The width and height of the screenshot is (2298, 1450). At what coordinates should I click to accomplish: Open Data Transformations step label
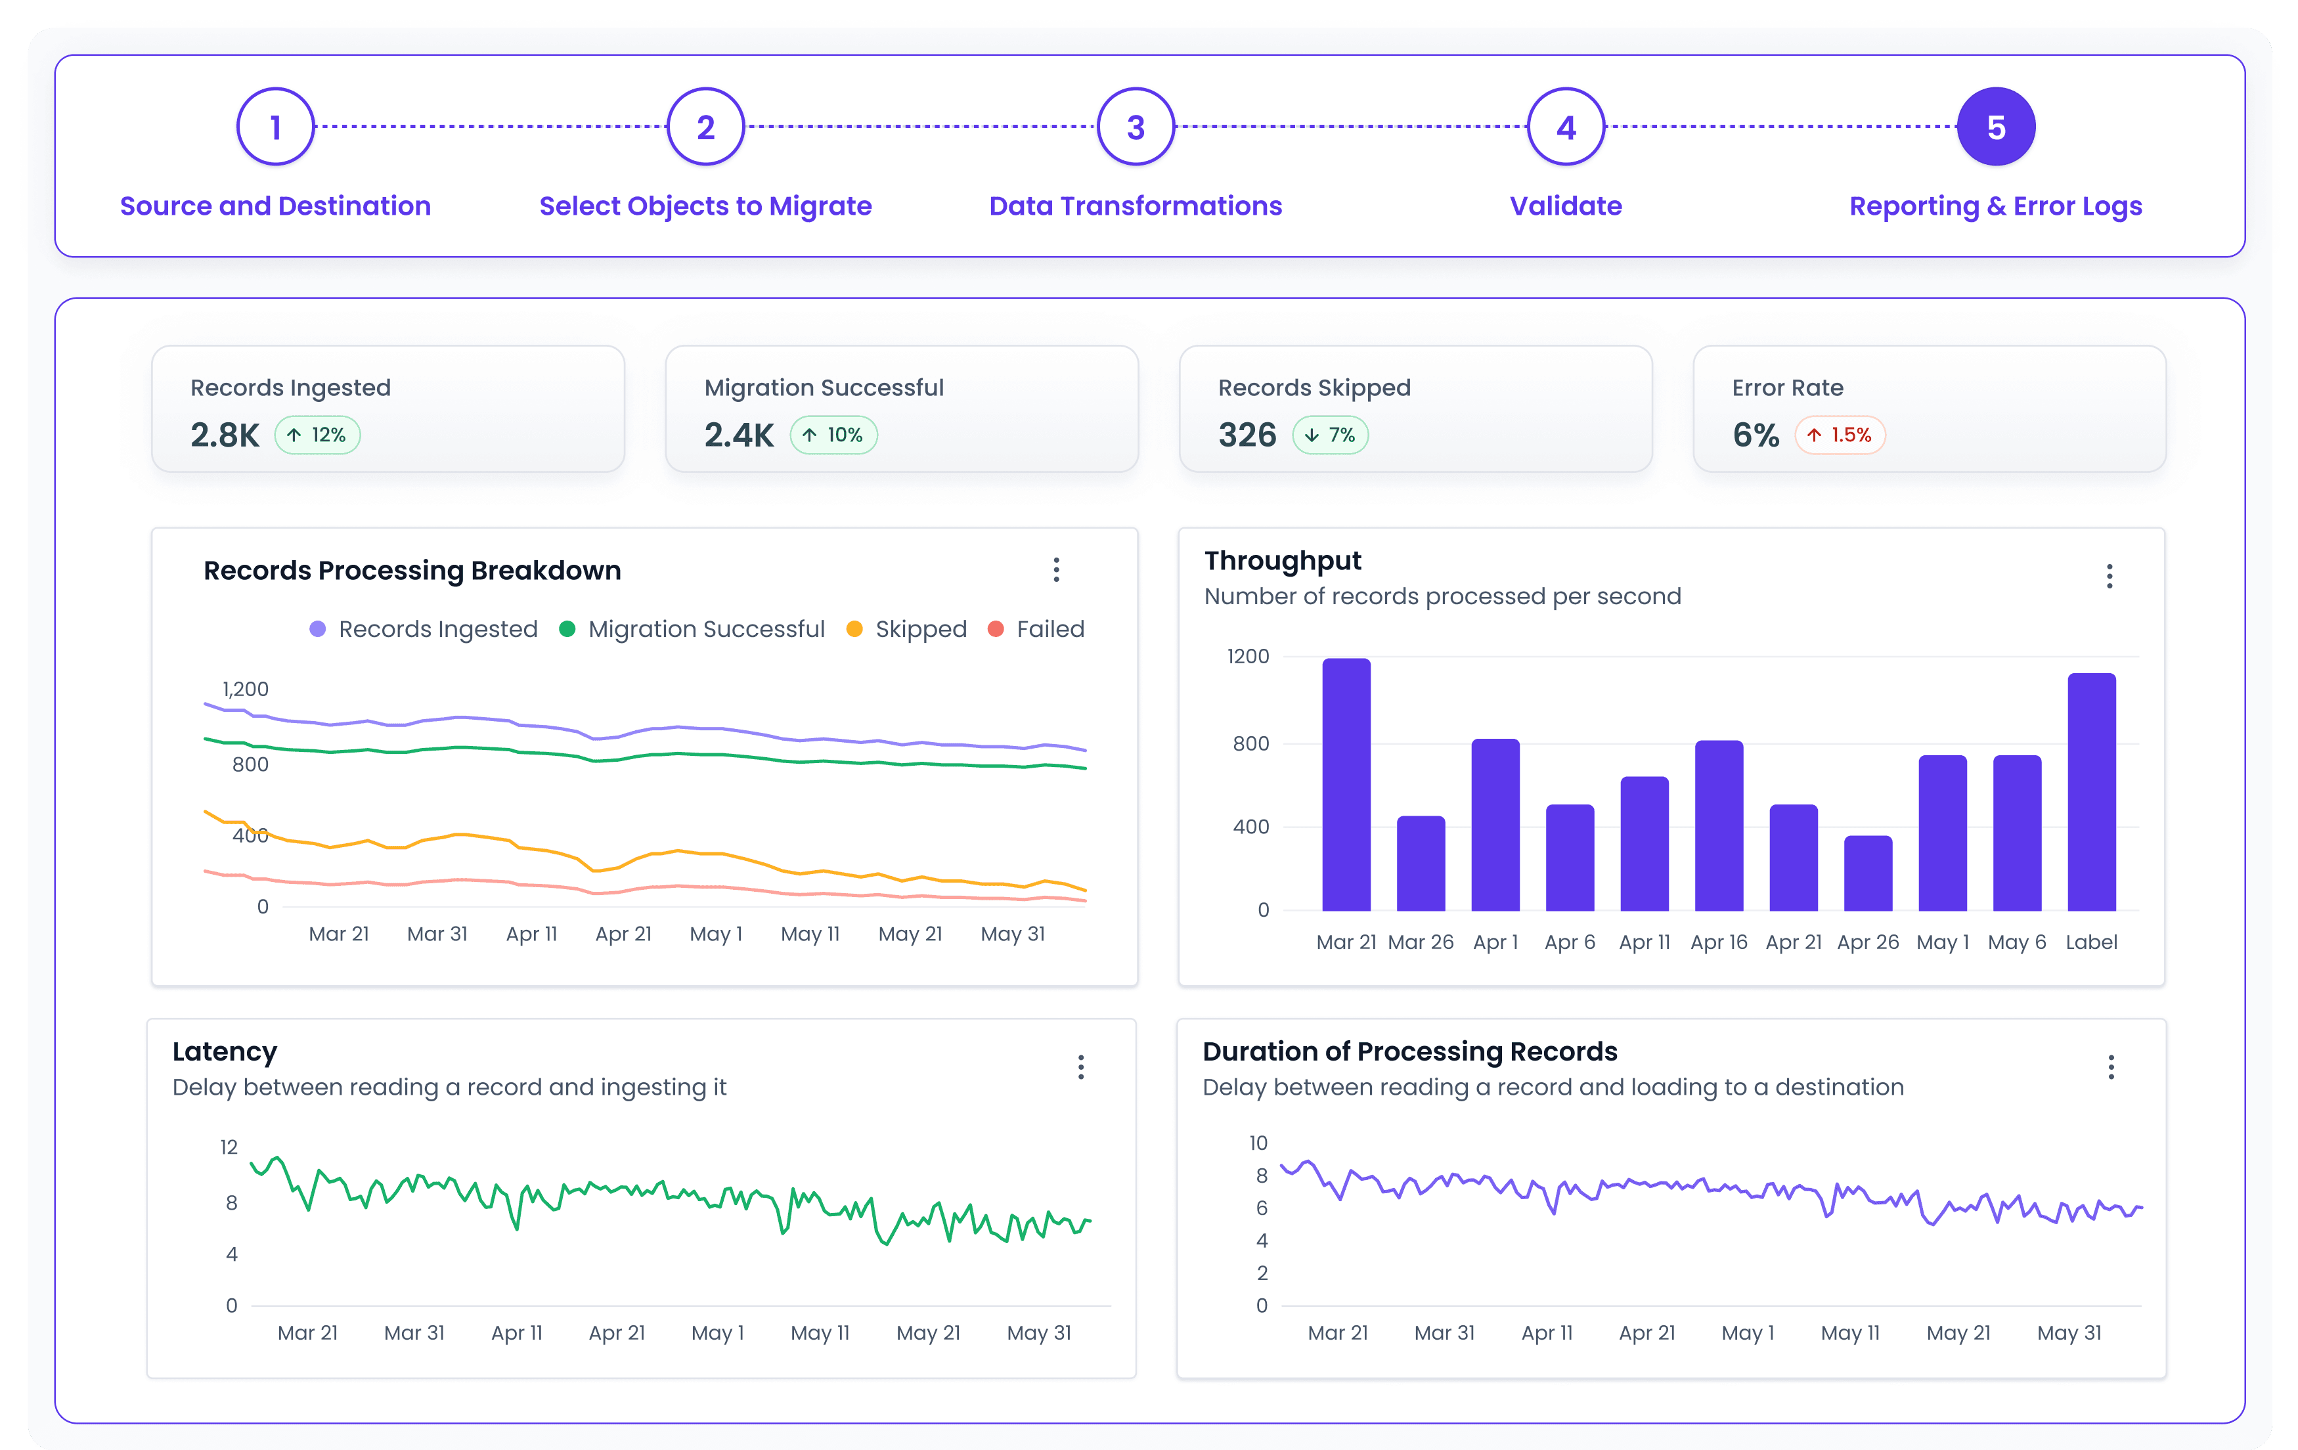pos(1136,206)
